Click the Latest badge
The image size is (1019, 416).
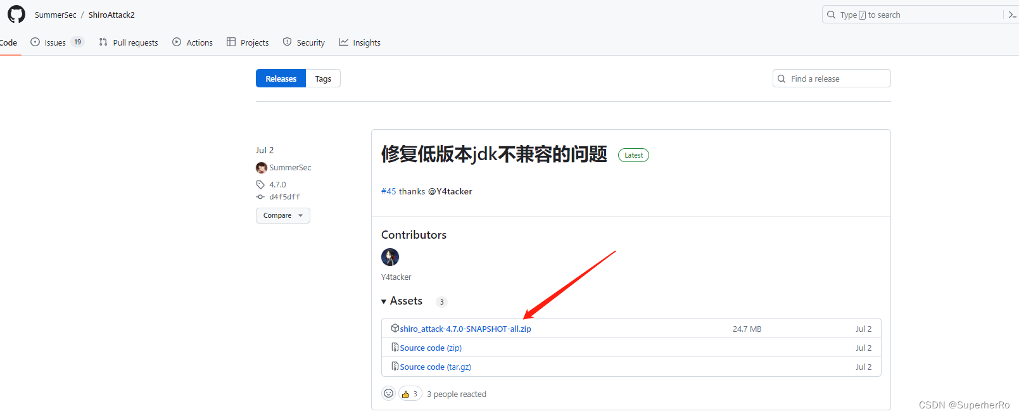[633, 155]
